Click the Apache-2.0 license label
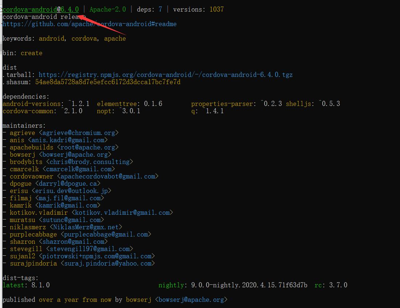Screen dimensions: 400x308 point(108,9)
